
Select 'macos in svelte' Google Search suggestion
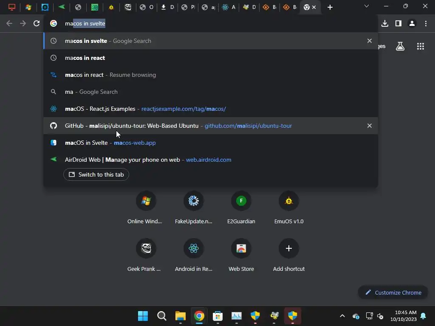pyautogui.click(x=211, y=41)
